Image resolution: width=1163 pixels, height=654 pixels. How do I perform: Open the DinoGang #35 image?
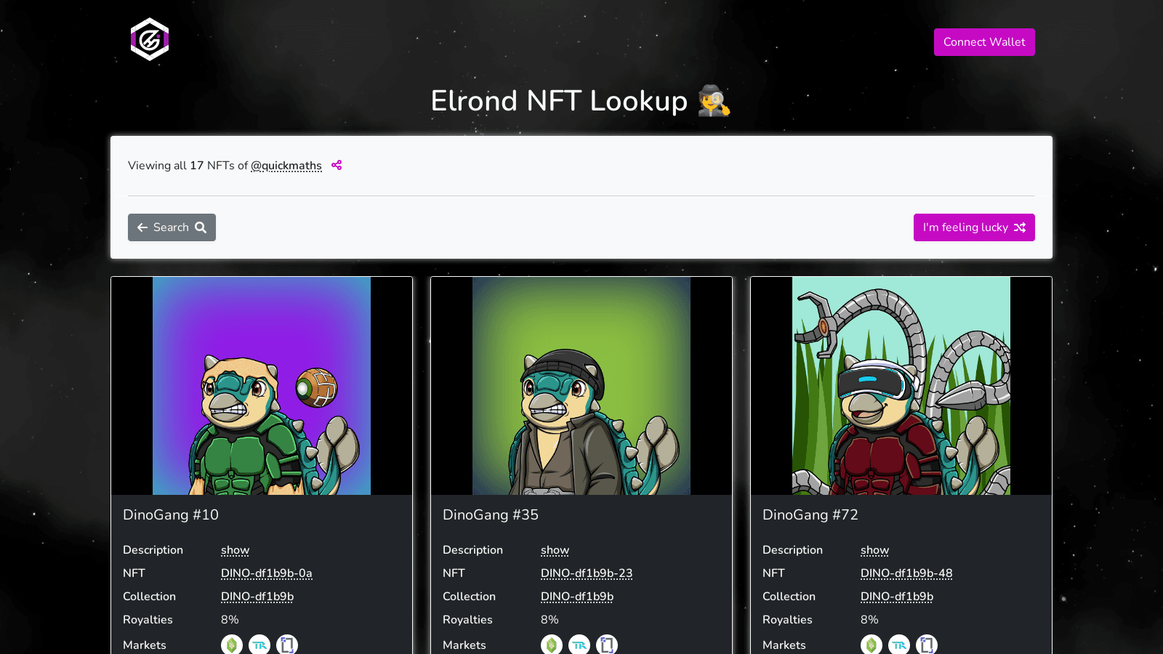pyautogui.click(x=581, y=386)
